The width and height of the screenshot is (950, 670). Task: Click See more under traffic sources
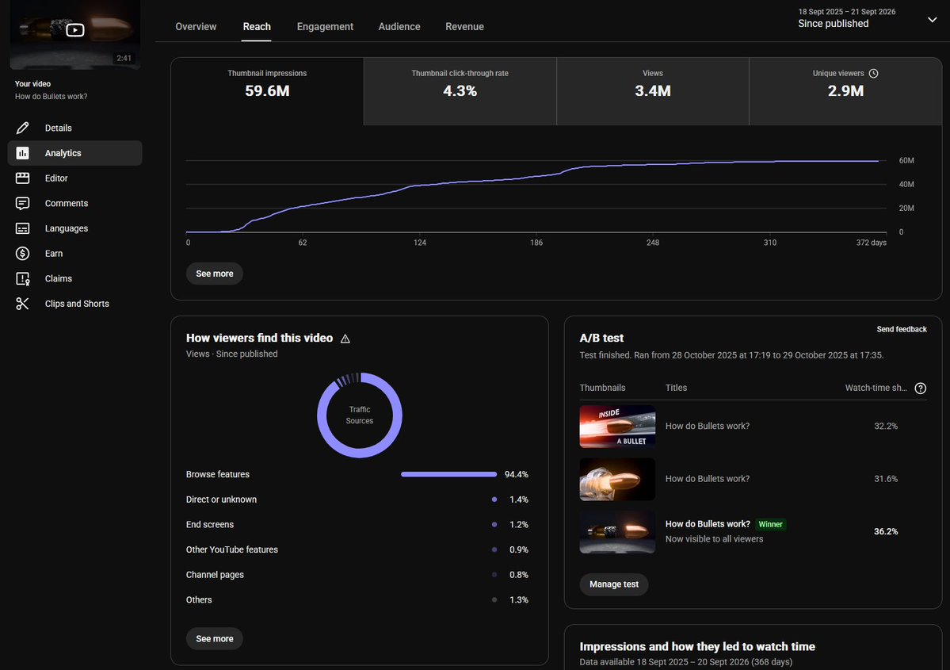tap(215, 638)
